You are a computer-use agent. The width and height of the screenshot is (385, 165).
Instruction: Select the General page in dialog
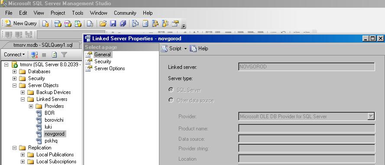coord(103,55)
